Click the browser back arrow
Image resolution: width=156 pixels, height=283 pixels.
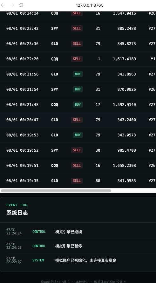point(3,5)
